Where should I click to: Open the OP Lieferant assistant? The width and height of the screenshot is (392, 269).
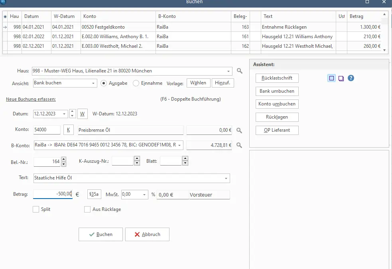point(277,130)
